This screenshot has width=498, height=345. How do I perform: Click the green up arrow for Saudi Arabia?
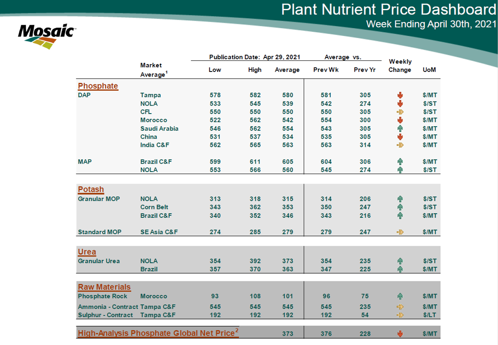pos(400,129)
